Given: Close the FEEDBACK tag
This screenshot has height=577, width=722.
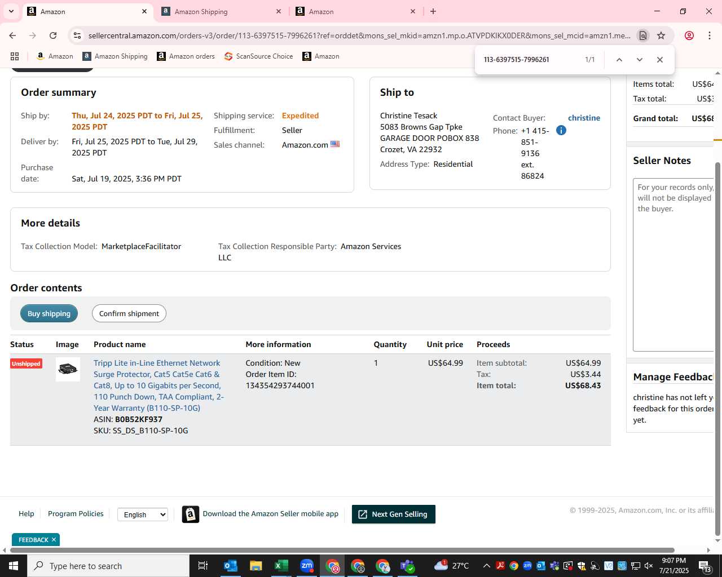Looking at the screenshot, I should click(54, 540).
